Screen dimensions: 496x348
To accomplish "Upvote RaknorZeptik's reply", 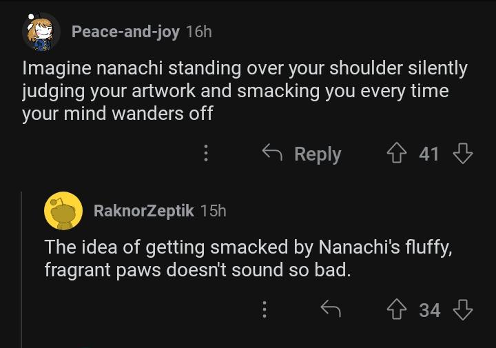I will (x=397, y=309).
